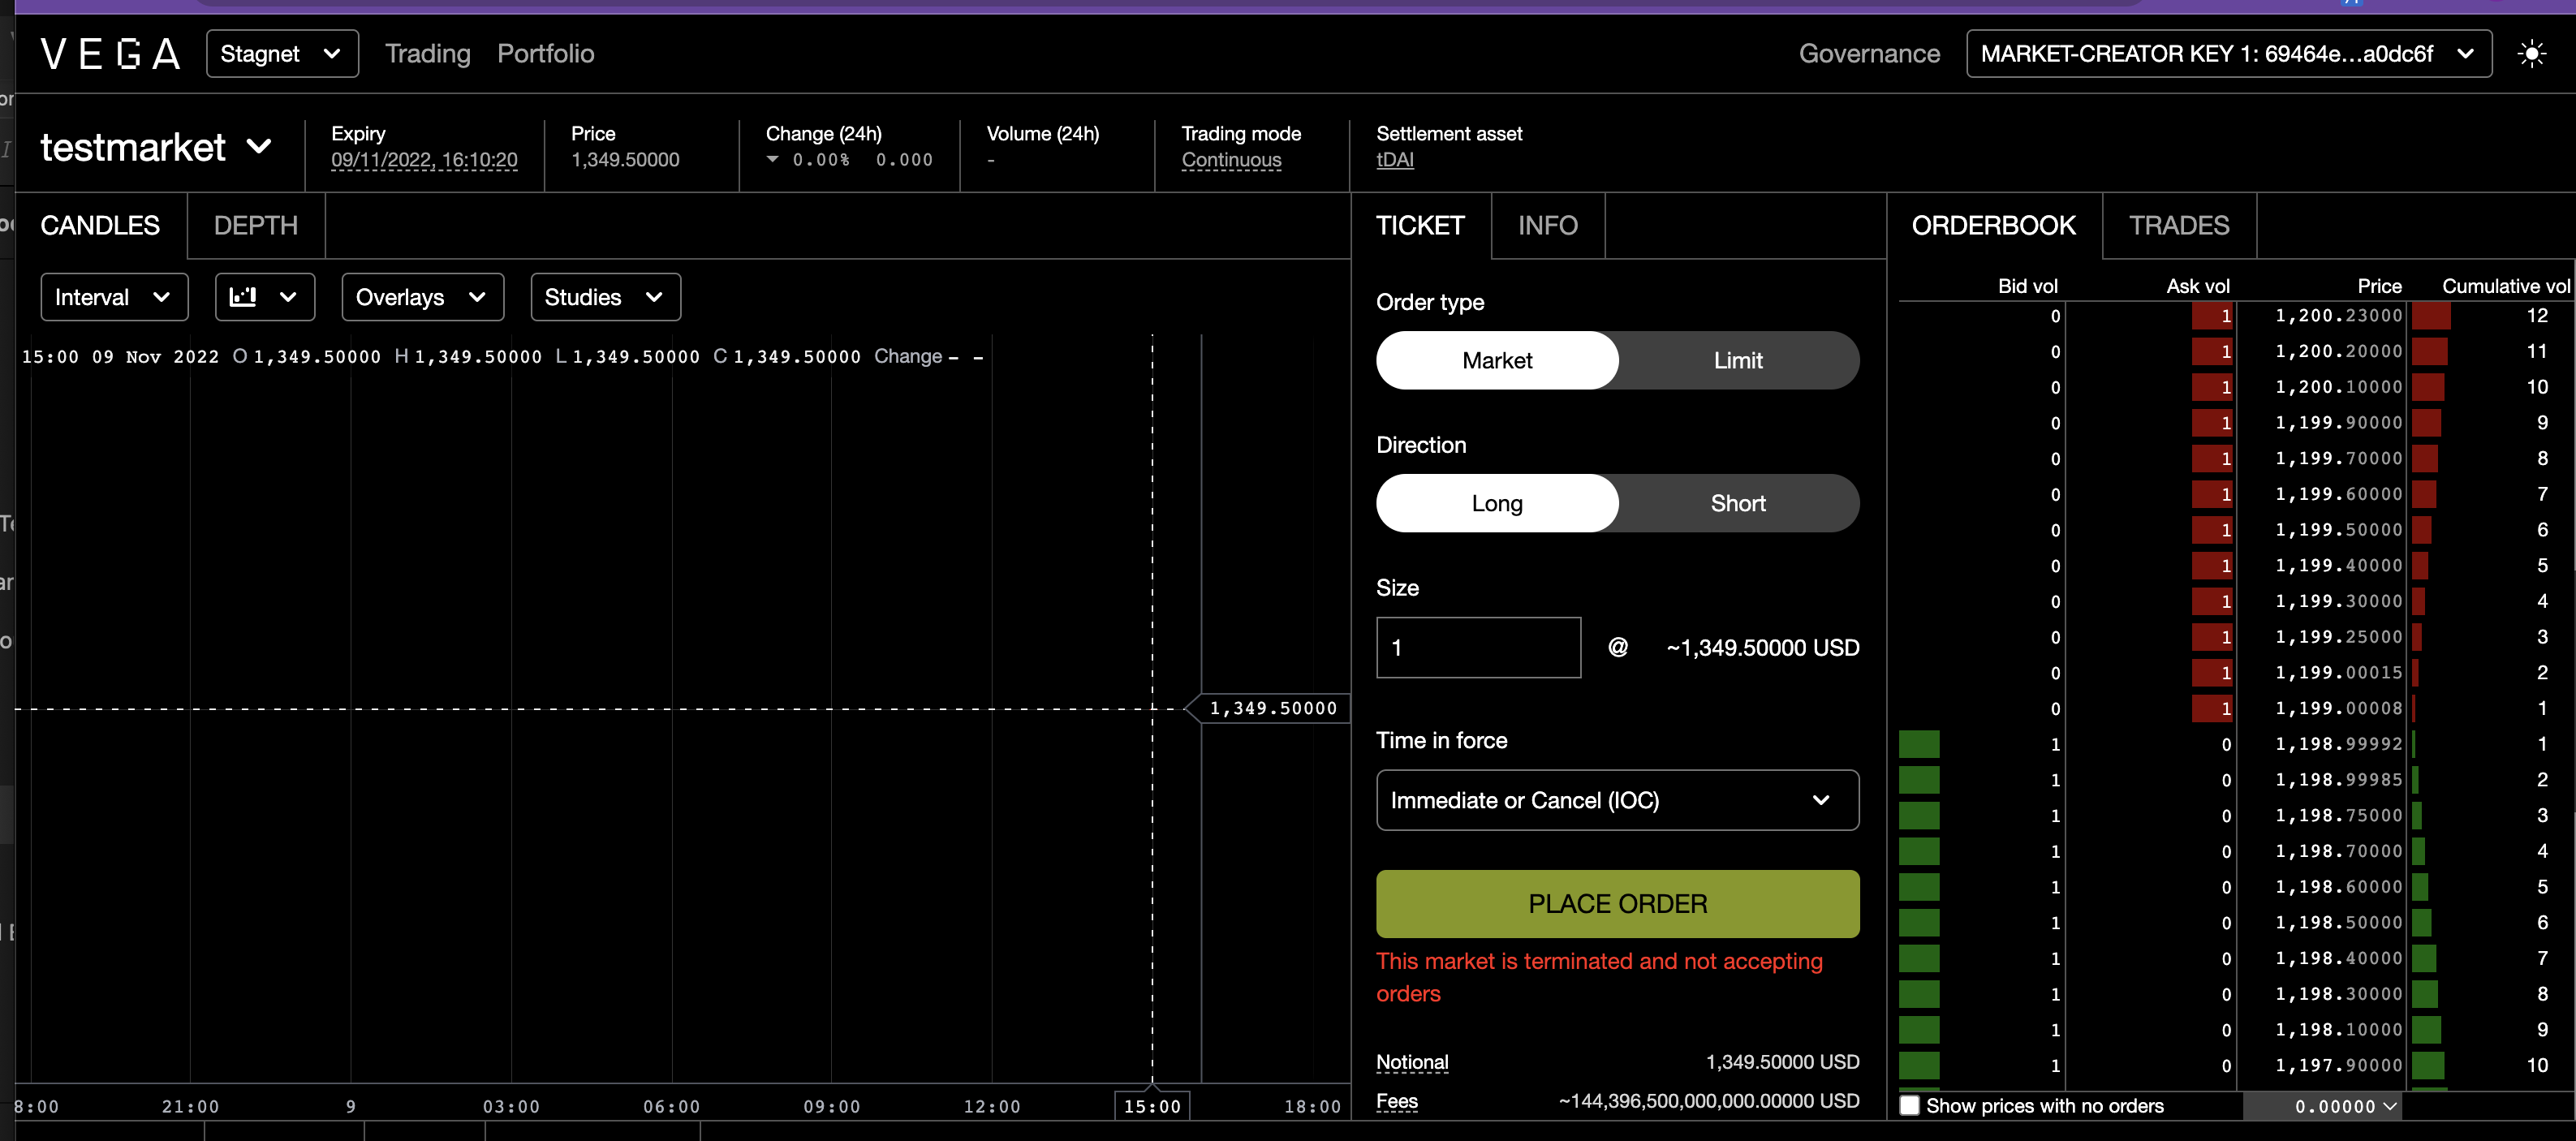The width and height of the screenshot is (2576, 1141).
Task: Open the tDAI settlement asset link
Action: tap(1395, 160)
